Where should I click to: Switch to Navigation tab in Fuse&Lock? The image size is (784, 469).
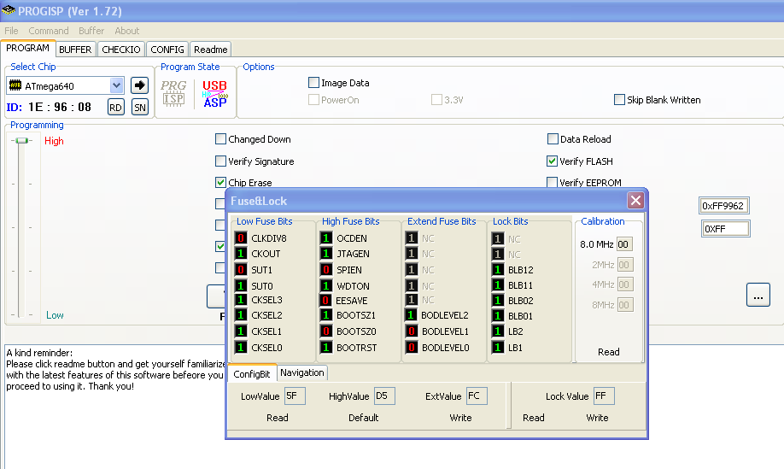pyautogui.click(x=302, y=372)
